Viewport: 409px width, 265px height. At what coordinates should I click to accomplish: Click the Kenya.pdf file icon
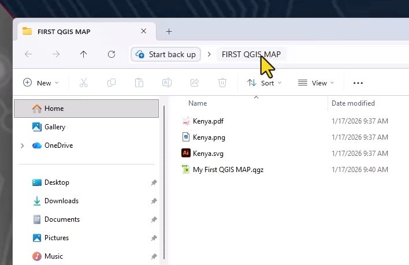185,121
